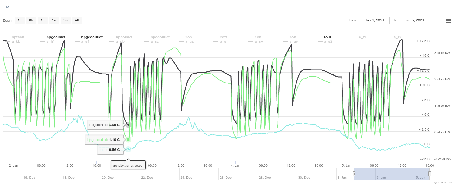Enable the a_pb legend item
The width and height of the screenshot is (454, 185).
pyautogui.click(x=117, y=41)
